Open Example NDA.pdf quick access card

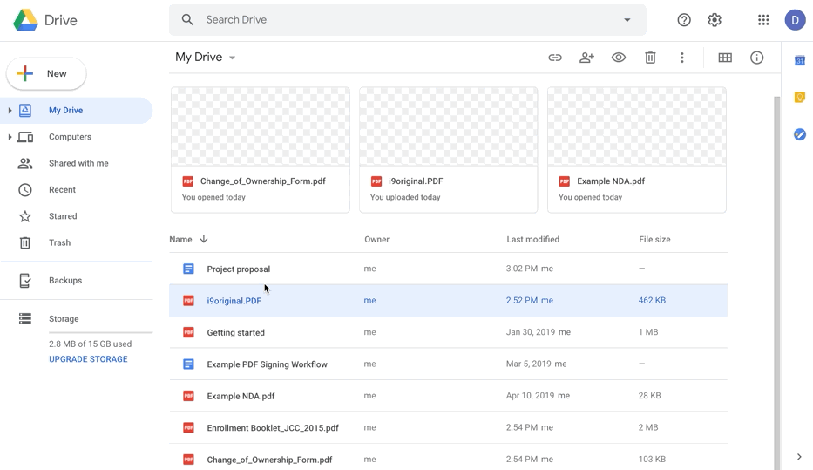637,150
